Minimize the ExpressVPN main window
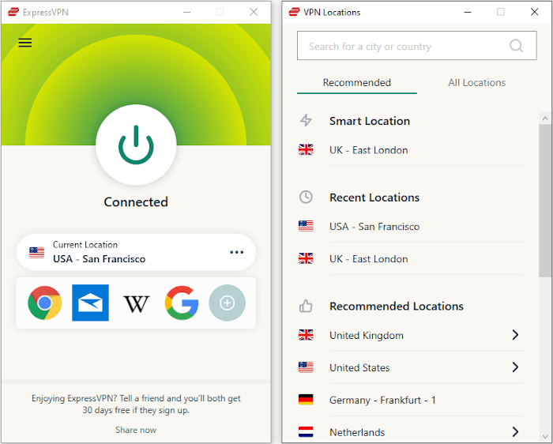 (x=187, y=12)
